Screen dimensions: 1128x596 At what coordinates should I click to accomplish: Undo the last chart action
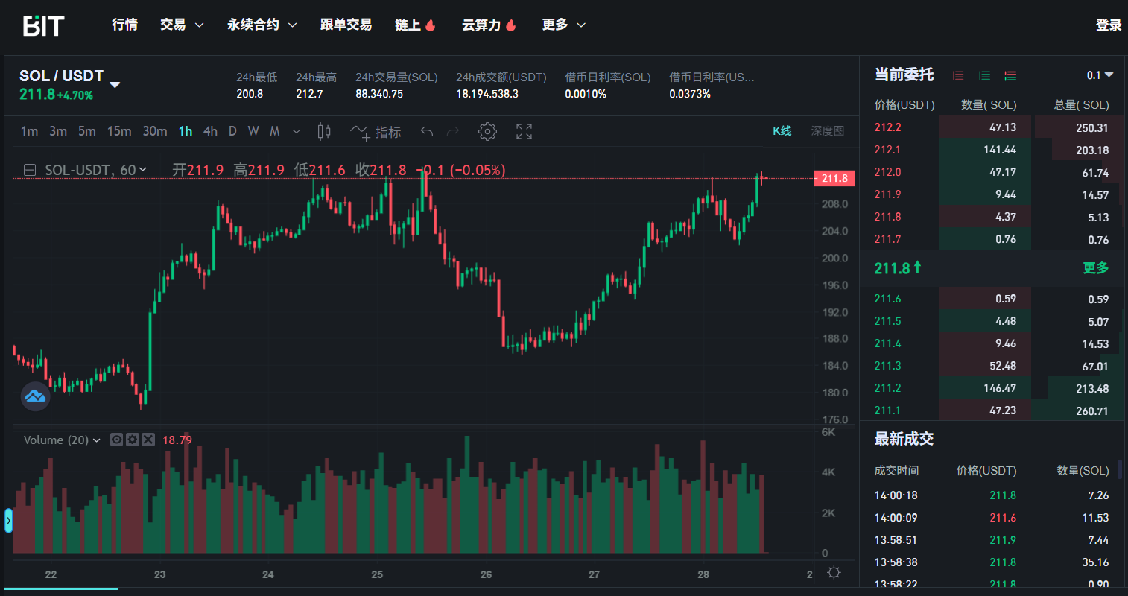coord(427,132)
